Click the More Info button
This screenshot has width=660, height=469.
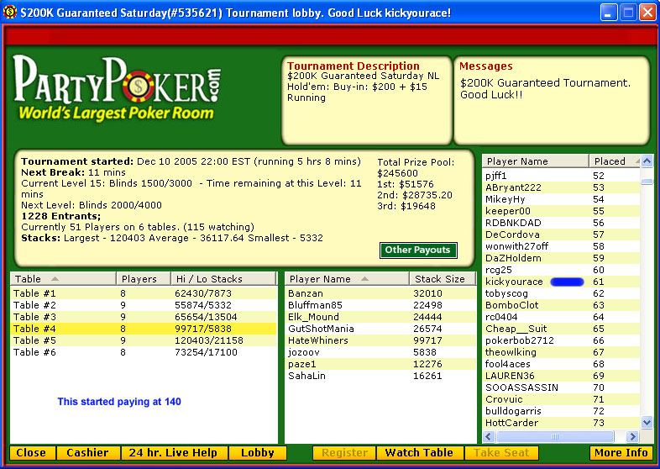point(621,453)
